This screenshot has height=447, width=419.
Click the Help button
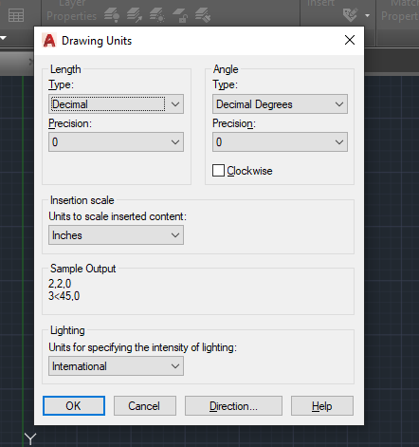point(322,406)
